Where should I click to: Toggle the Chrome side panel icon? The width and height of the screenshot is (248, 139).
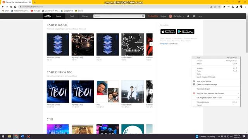pyautogui.click(x=237, y=7)
